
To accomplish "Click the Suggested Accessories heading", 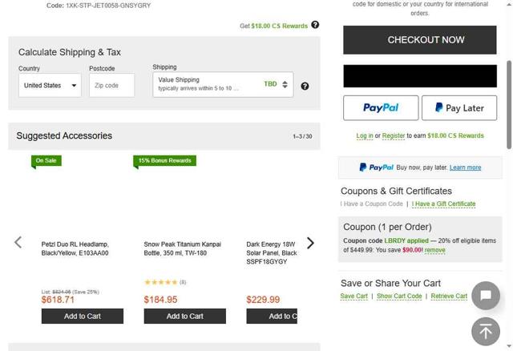I will tap(64, 135).
